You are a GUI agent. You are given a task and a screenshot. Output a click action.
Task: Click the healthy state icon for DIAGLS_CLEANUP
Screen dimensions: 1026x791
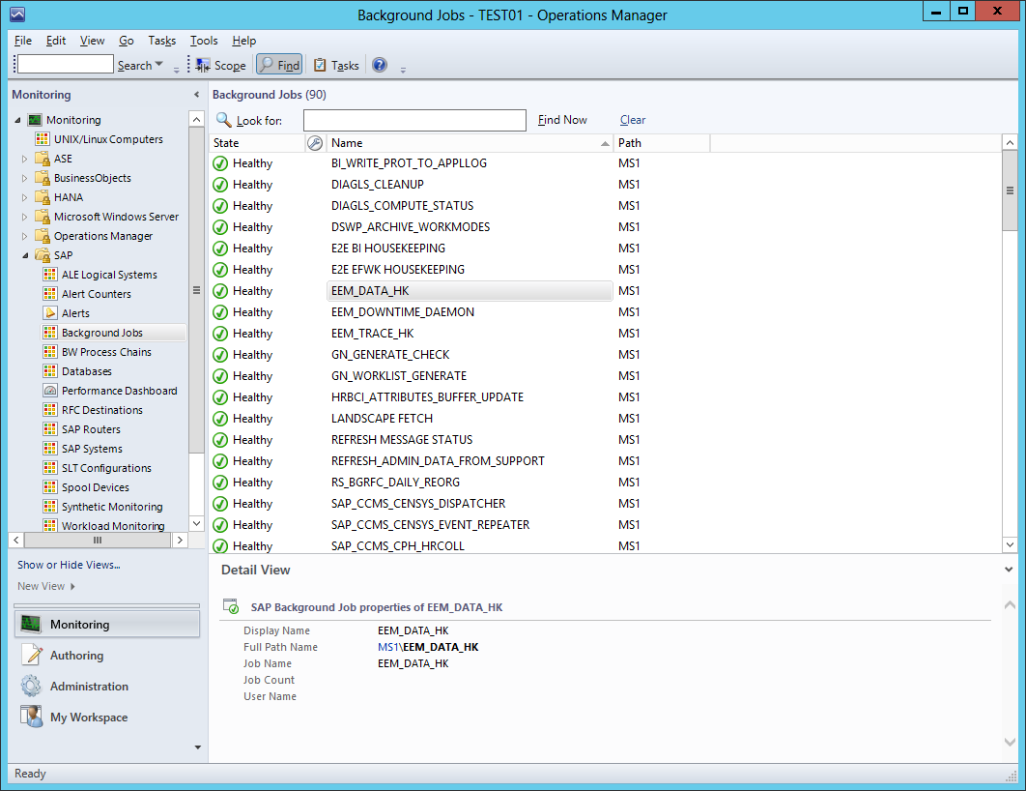click(x=220, y=185)
